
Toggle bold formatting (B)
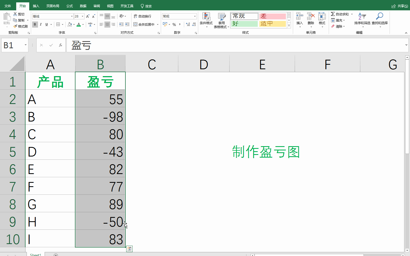click(35, 24)
